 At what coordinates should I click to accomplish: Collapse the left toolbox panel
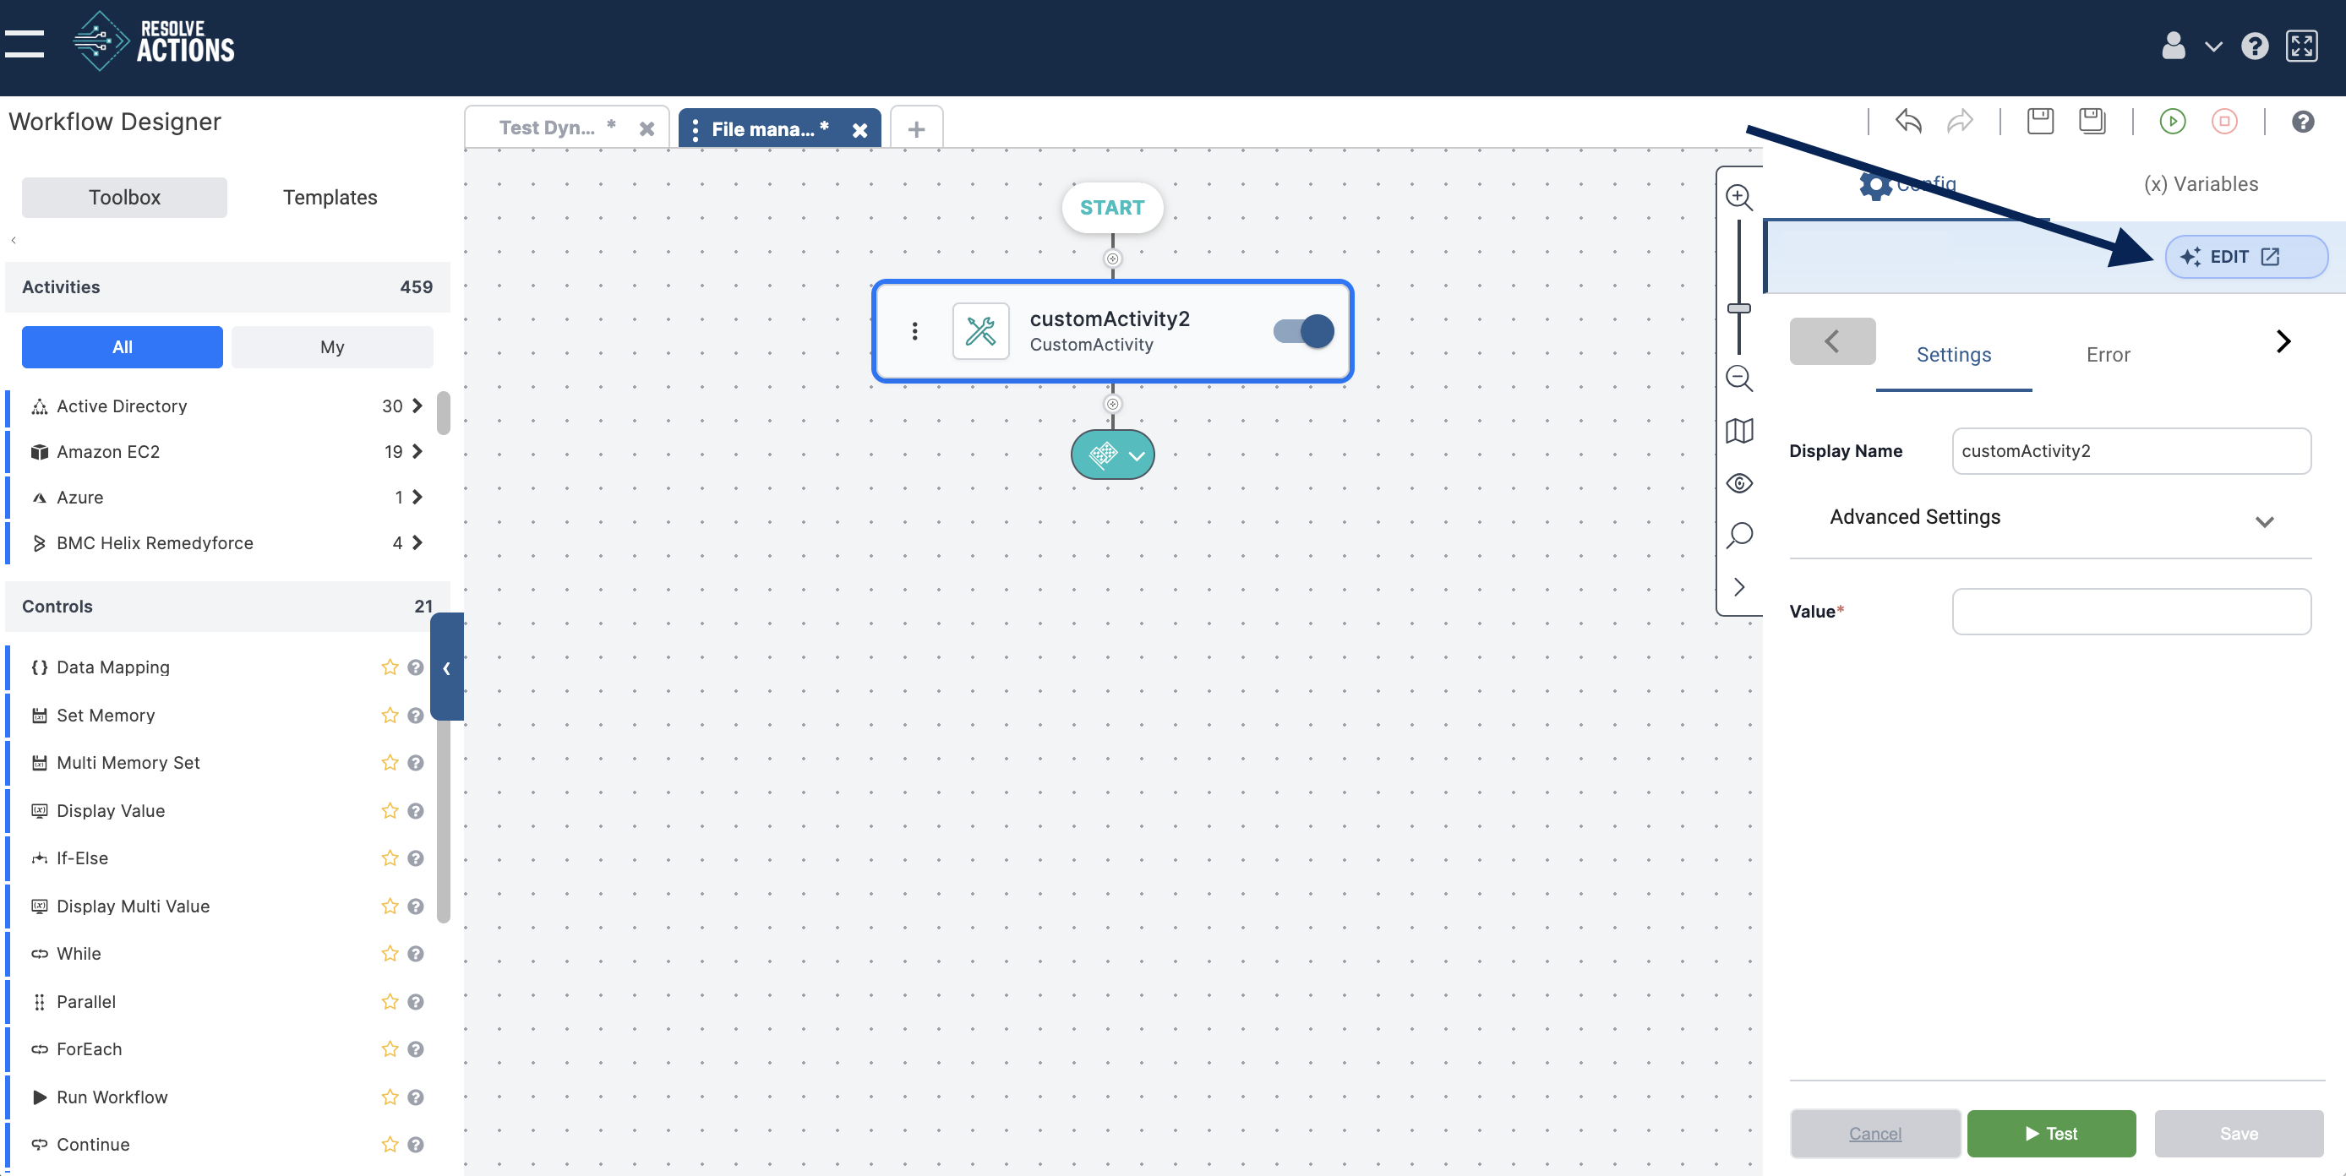coord(446,667)
